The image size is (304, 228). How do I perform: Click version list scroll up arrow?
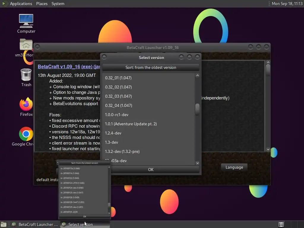tap(197, 75)
